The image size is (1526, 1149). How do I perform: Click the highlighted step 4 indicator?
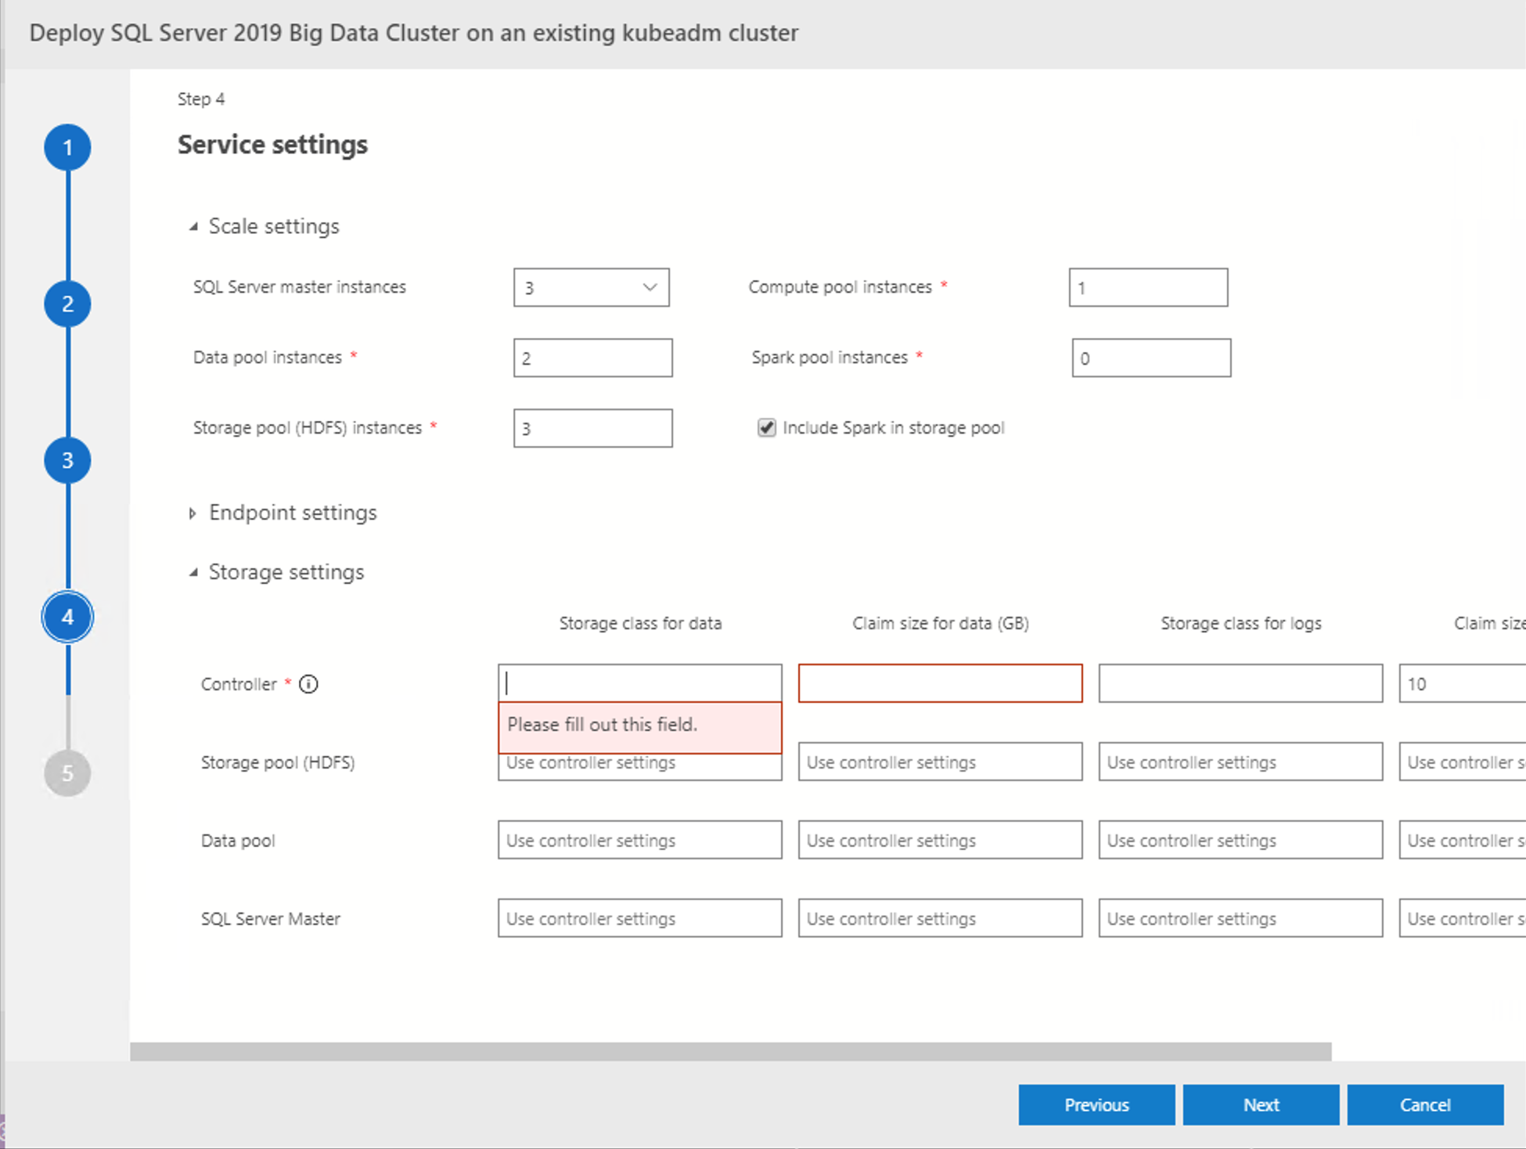(x=67, y=617)
